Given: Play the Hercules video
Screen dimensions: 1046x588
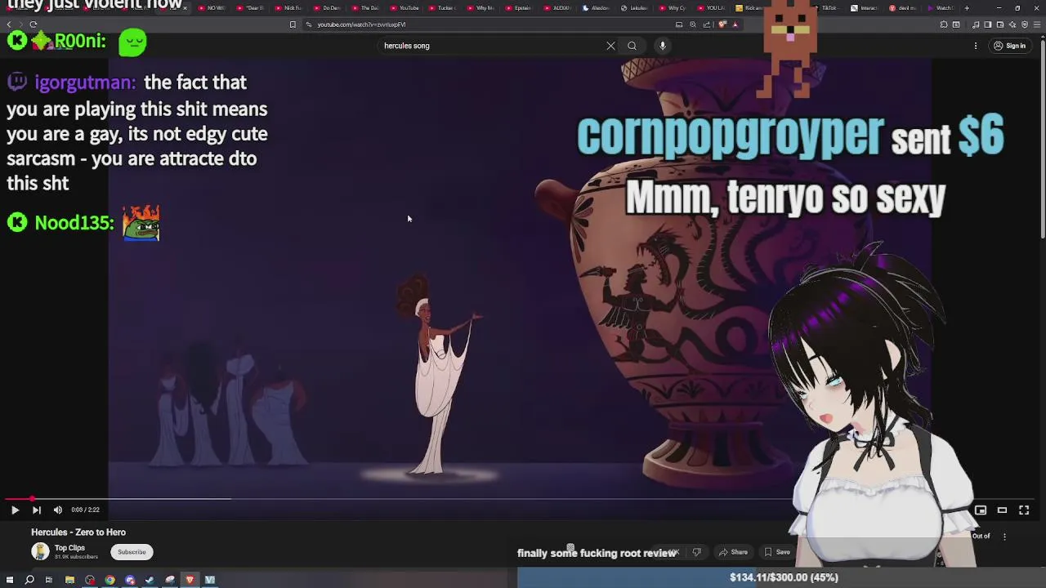Looking at the screenshot, I should coord(15,510).
